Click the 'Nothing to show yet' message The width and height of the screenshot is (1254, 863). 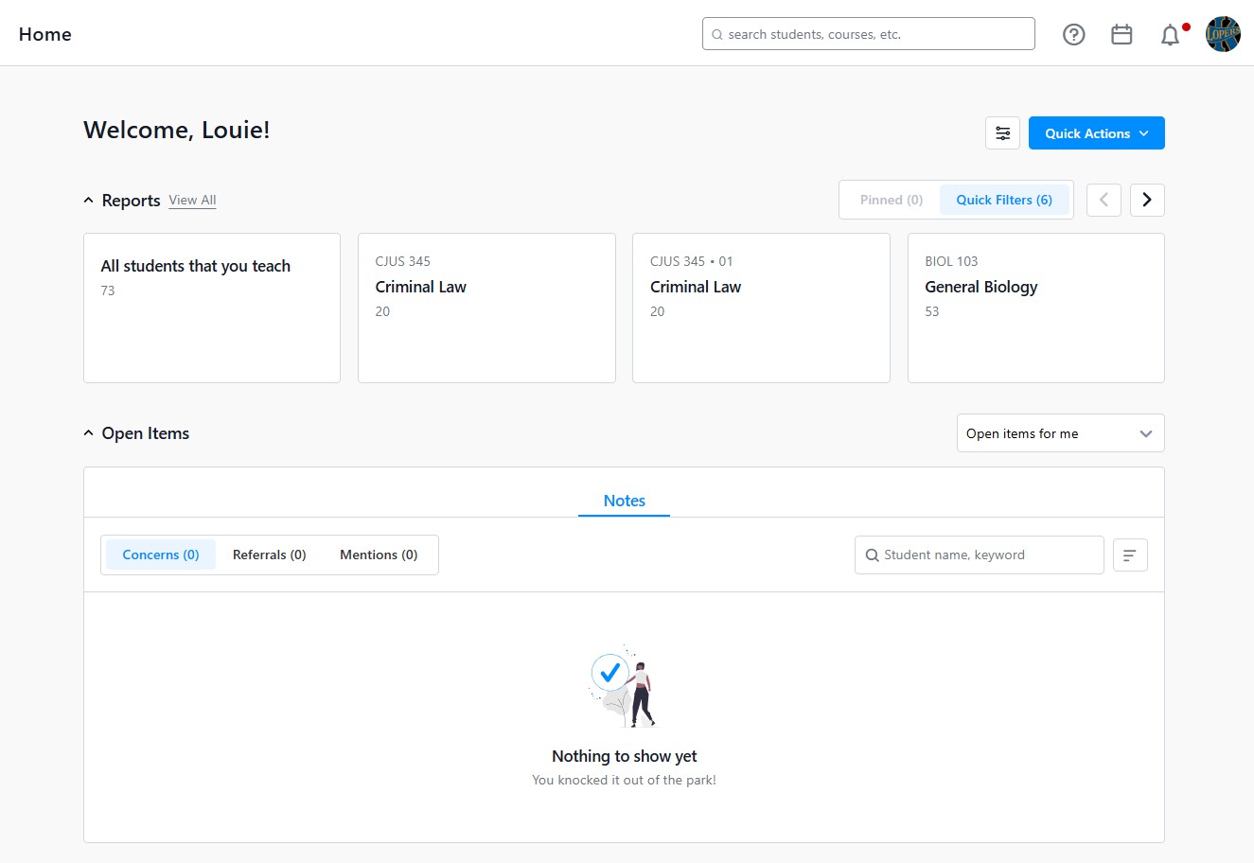coord(625,756)
